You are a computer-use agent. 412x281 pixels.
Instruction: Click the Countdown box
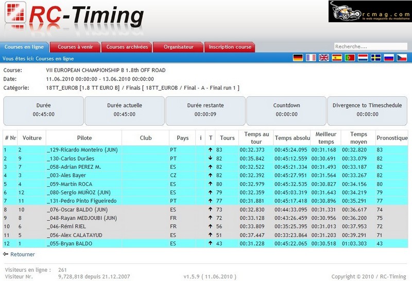tap(286, 111)
